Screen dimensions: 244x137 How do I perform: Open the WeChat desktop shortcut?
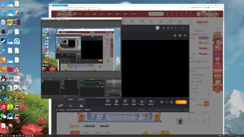pos(3,116)
